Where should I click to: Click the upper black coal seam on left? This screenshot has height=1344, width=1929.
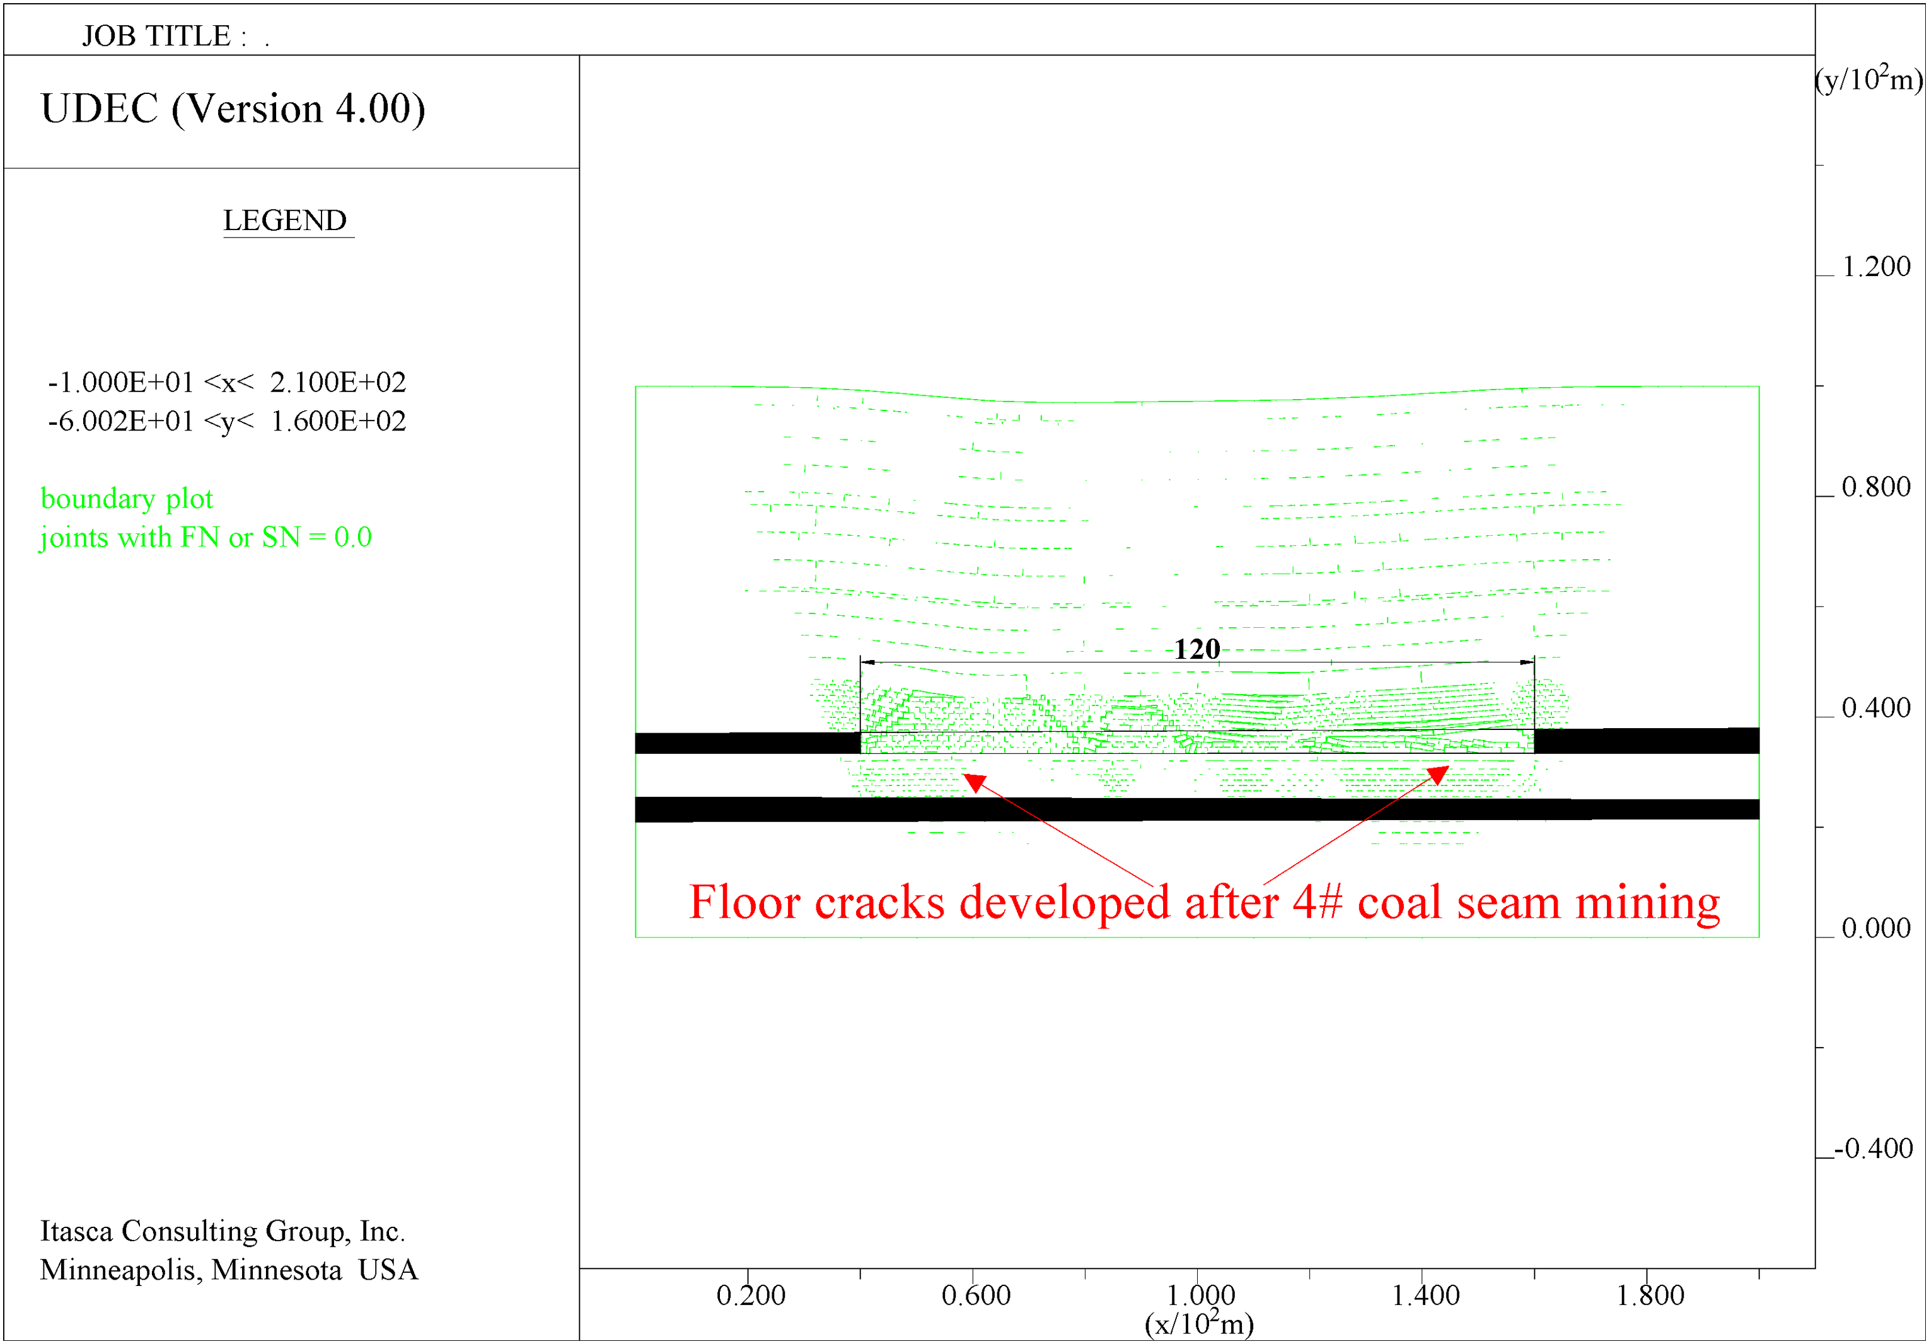[748, 743]
